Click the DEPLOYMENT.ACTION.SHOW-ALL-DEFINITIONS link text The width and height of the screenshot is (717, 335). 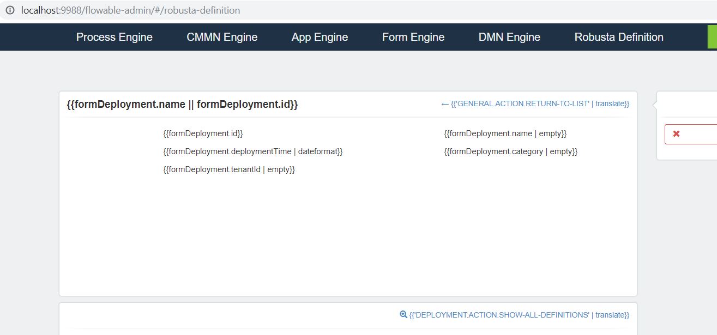pyautogui.click(x=519, y=315)
